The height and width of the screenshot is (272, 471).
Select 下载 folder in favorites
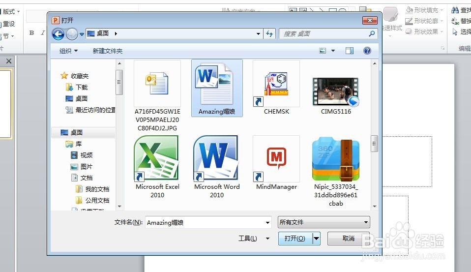[77, 87]
